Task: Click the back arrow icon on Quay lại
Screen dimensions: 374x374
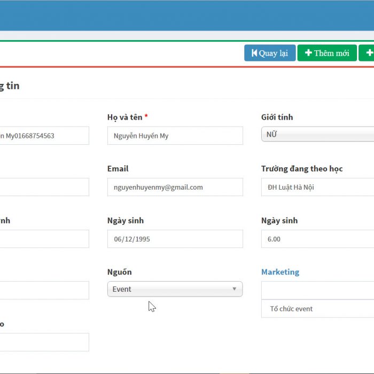Action: click(254, 53)
